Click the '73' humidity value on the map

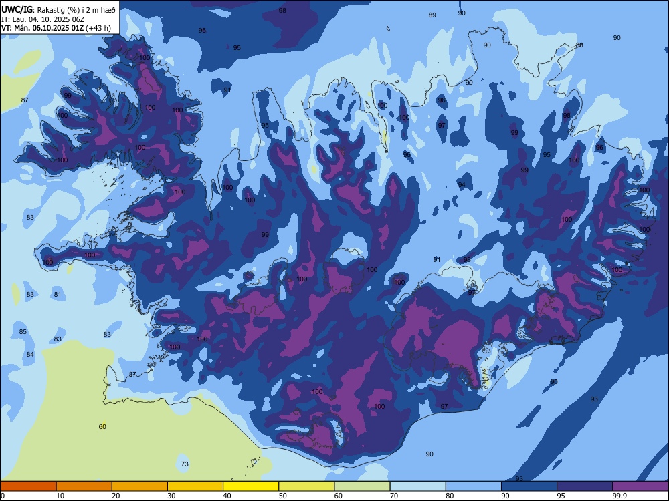coord(185,464)
